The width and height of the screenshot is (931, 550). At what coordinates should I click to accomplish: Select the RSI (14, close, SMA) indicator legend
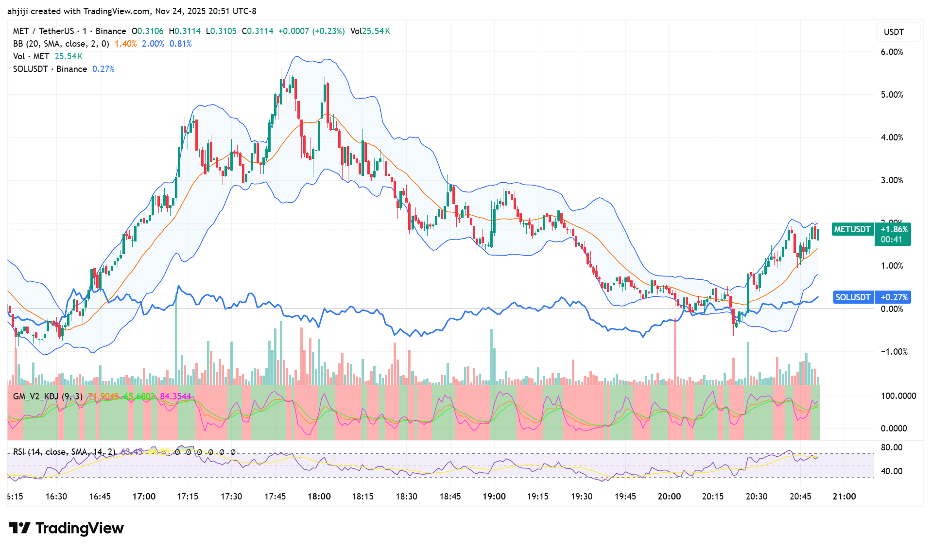click(64, 452)
